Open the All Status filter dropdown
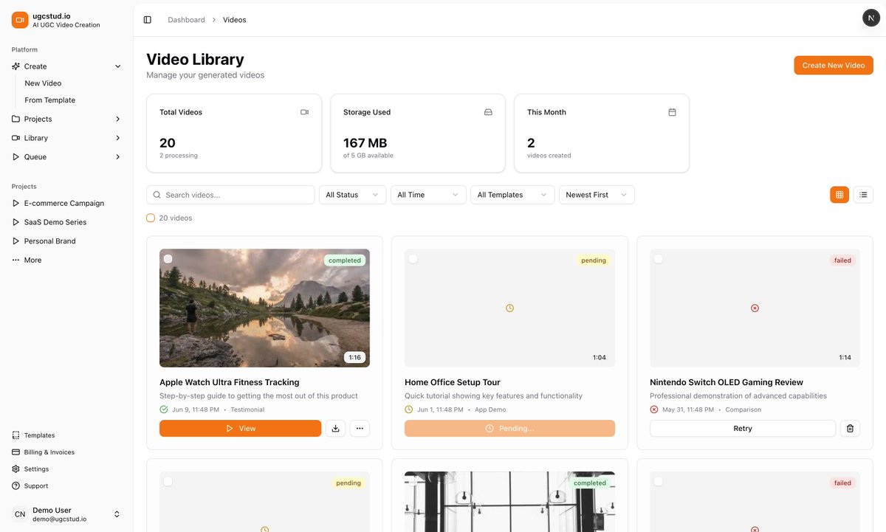 [353, 195]
